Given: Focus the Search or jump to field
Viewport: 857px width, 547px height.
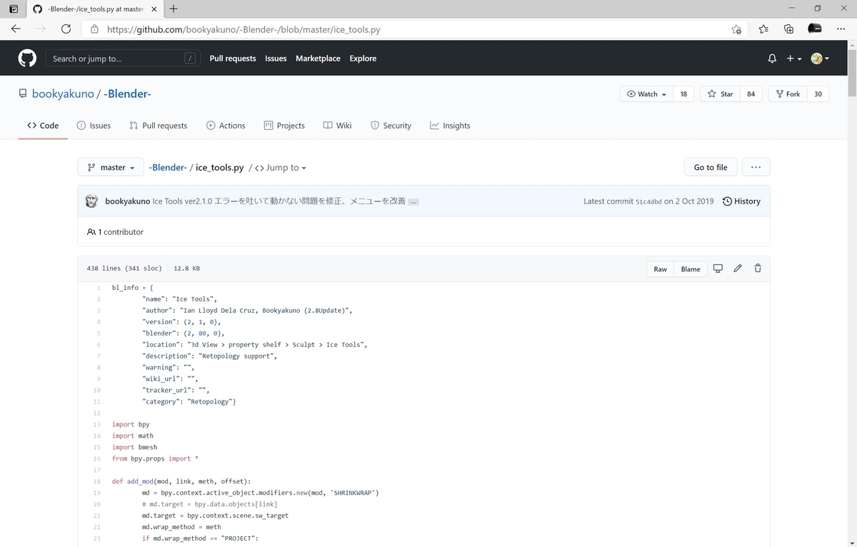Looking at the screenshot, I should 122,59.
